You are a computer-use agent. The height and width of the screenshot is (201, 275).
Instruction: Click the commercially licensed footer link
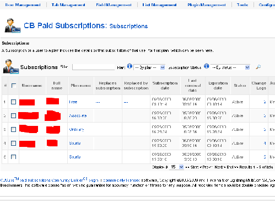click(x=121, y=180)
